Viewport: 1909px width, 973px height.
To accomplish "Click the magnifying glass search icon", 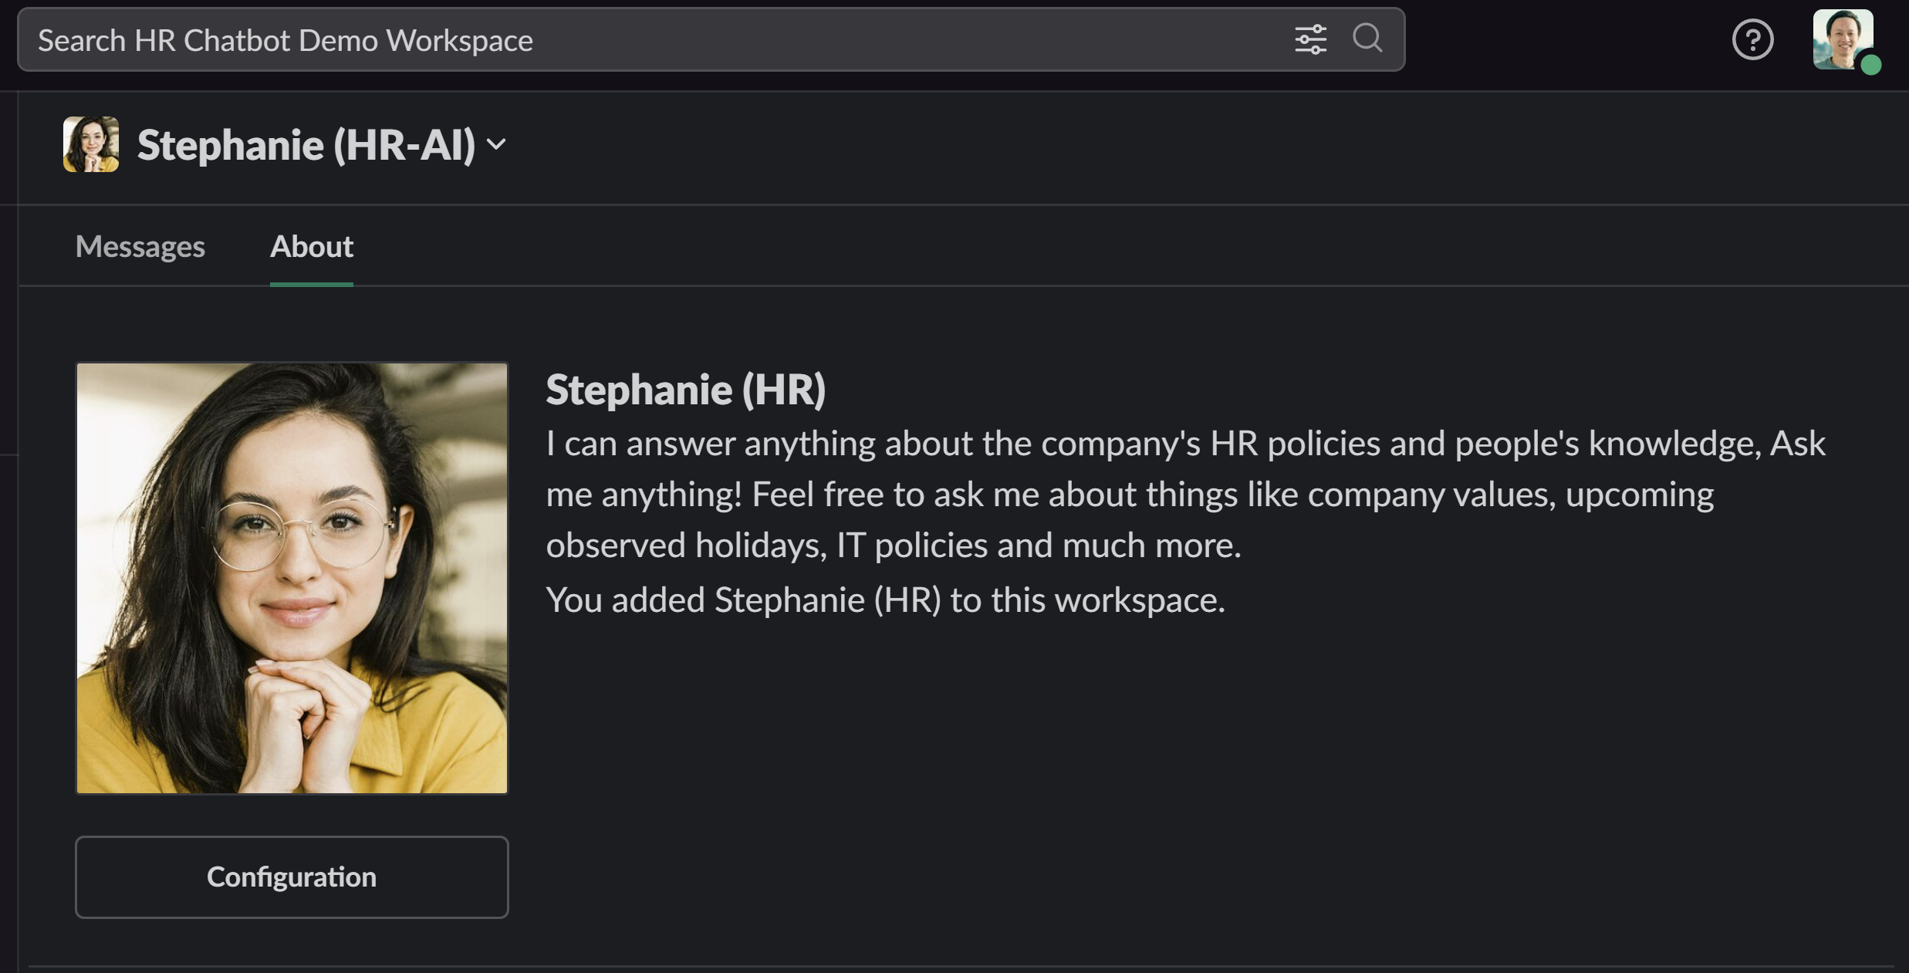I will pos(1367,38).
